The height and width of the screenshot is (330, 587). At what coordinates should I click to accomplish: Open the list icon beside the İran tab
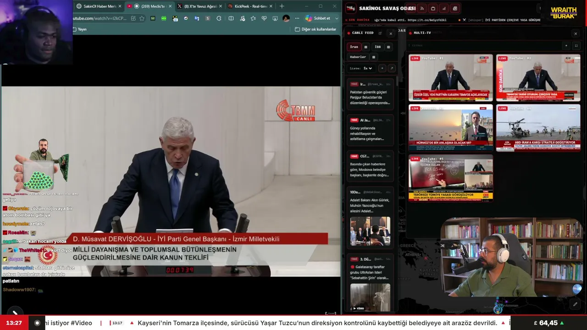[365, 47]
